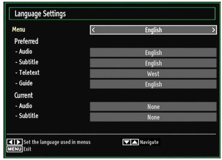The height and width of the screenshot is (160, 222).
Task: Click 'Set the language used in menus' hint
Action: point(57,142)
